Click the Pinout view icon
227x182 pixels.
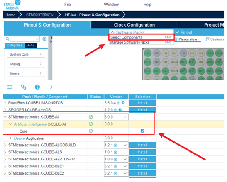click(176, 39)
